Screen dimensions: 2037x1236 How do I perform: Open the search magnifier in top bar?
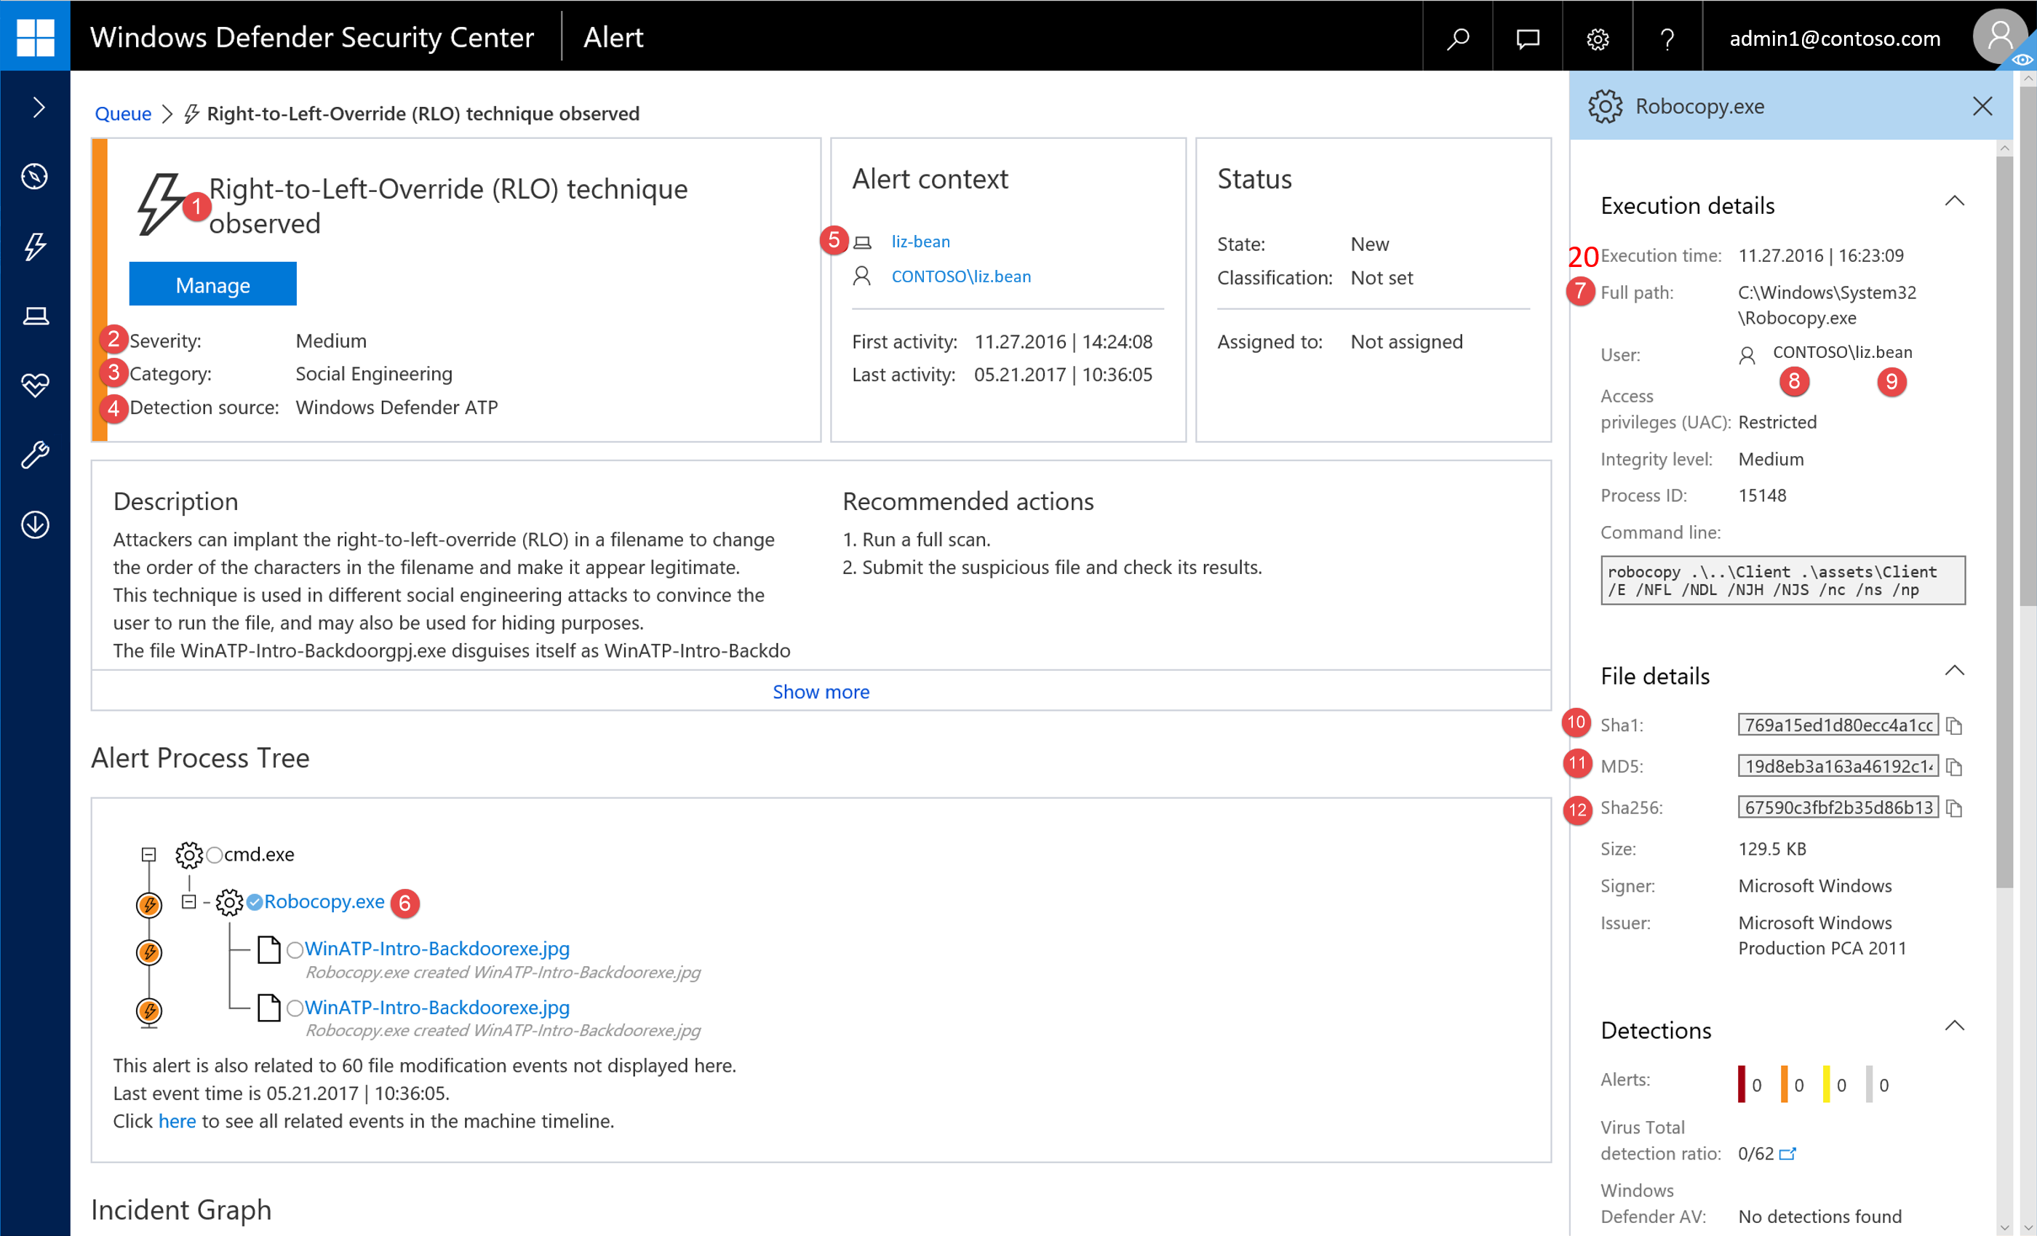tap(1457, 38)
